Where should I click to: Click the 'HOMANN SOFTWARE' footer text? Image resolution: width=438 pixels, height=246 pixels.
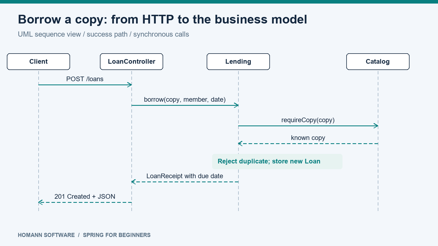click(46, 235)
